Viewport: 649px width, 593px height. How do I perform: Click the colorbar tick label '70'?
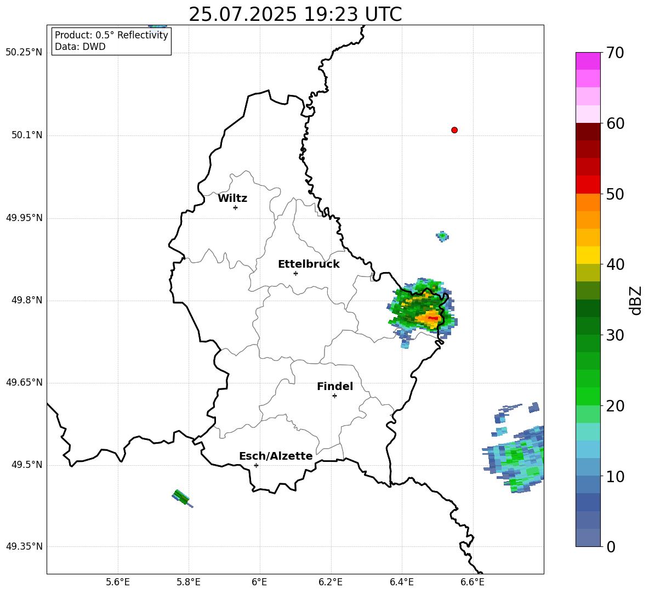(x=615, y=53)
